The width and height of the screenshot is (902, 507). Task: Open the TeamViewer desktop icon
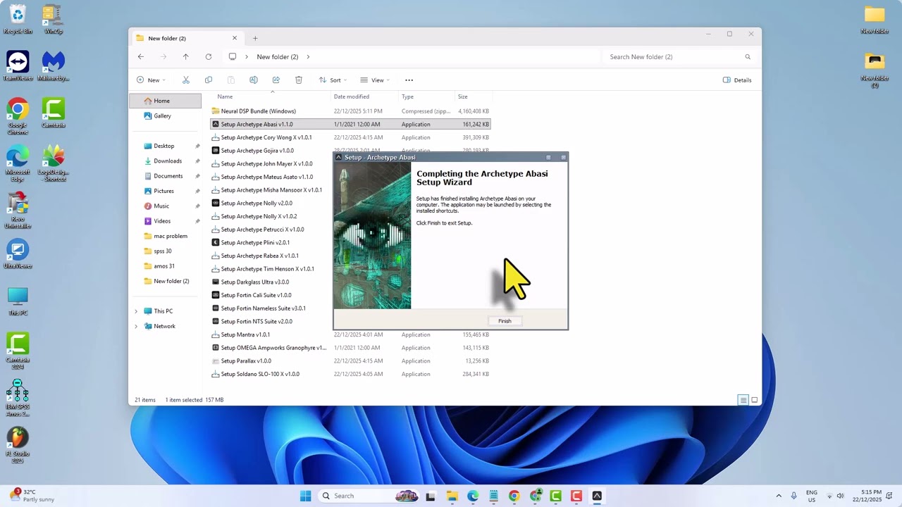(x=18, y=66)
